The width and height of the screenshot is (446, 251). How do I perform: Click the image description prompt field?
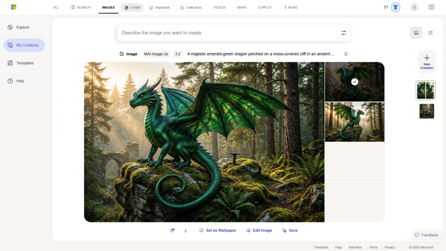click(x=227, y=33)
